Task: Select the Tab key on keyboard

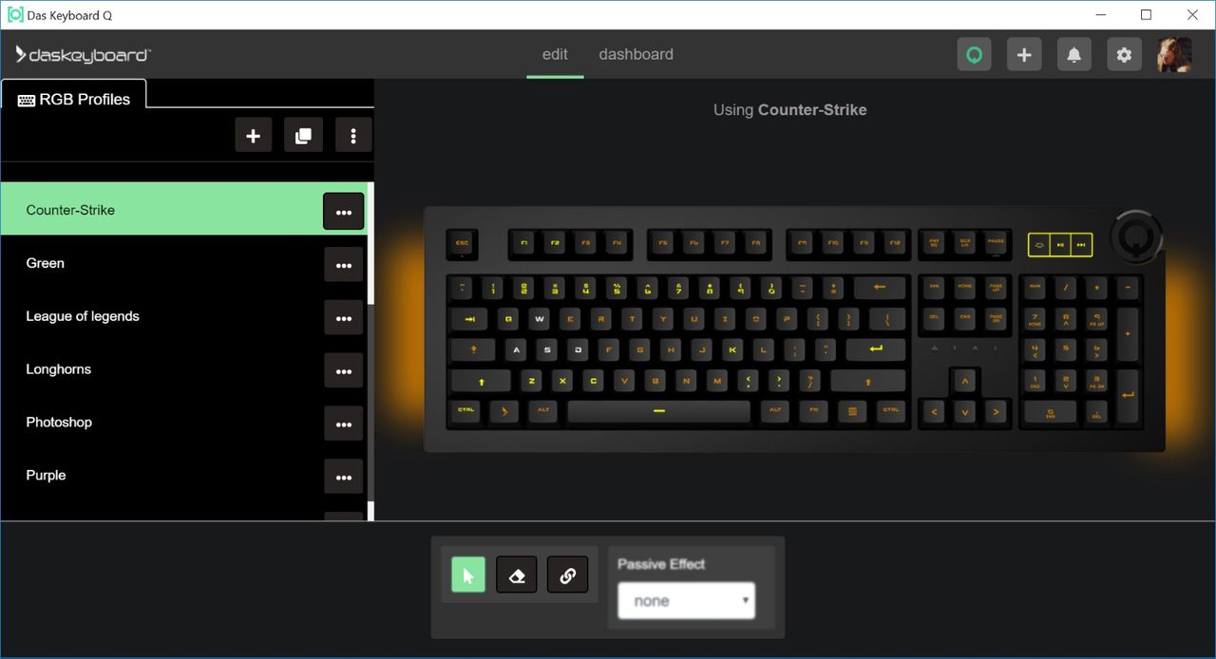Action: pos(469,319)
